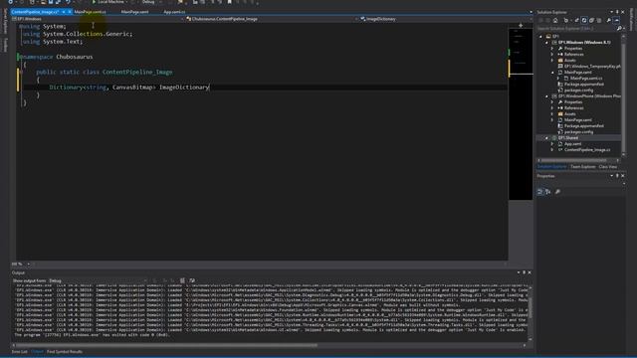Click Alphabetical sort icon in Properties panel
This screenshot has width=637, height=358.
pos(548,192)
